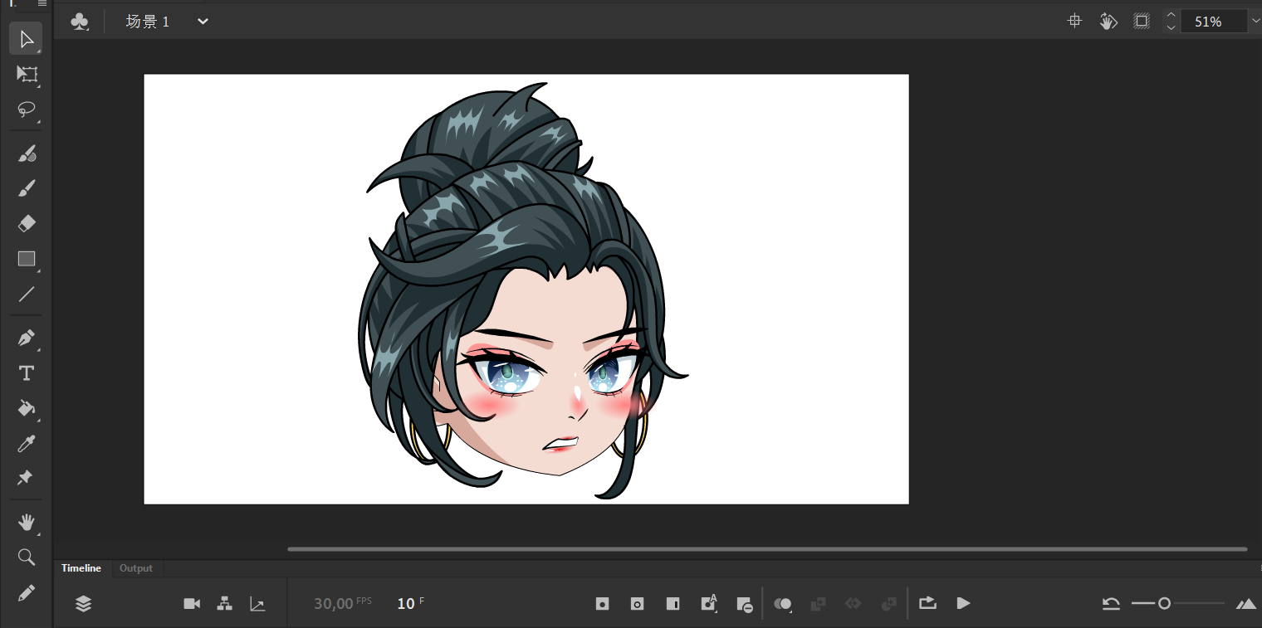Switch to the Timeline tab
The width and height of the screenshot is (1262, 628).
[81, 568]
